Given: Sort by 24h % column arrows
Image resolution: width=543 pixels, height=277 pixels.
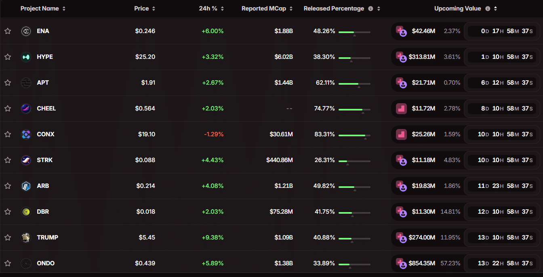Looking at the screenshot, I should coord(222,8).
